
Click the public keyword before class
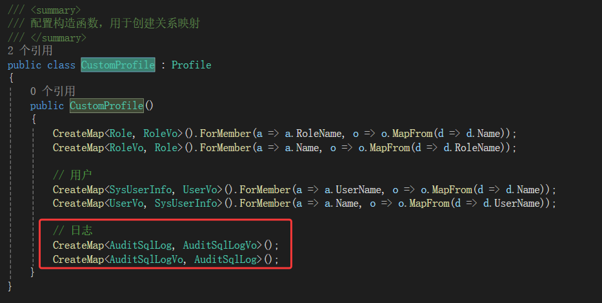24,65
